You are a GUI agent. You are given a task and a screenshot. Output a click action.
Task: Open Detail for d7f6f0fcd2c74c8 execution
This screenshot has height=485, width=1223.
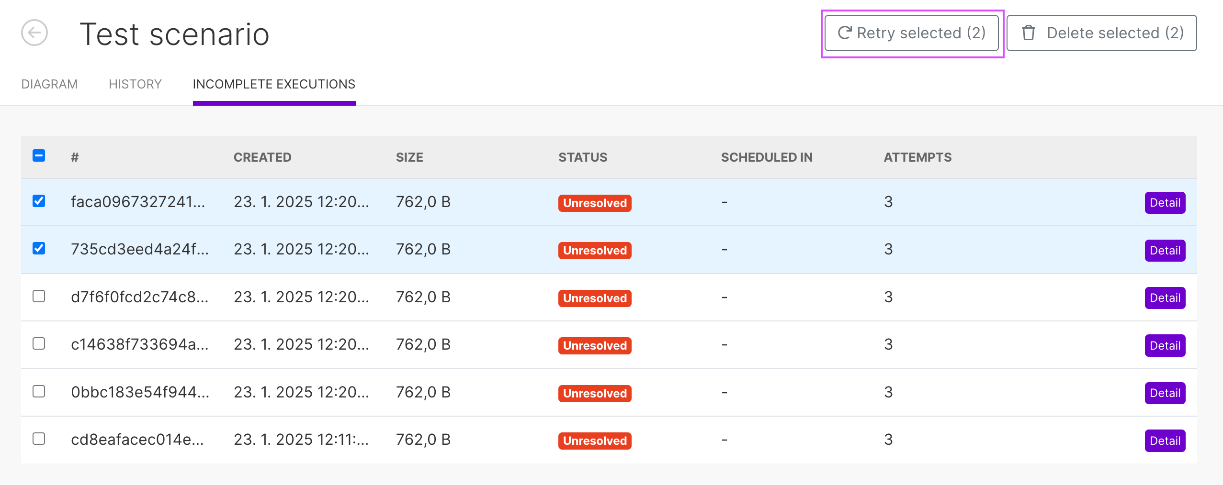click(1165, 298)
